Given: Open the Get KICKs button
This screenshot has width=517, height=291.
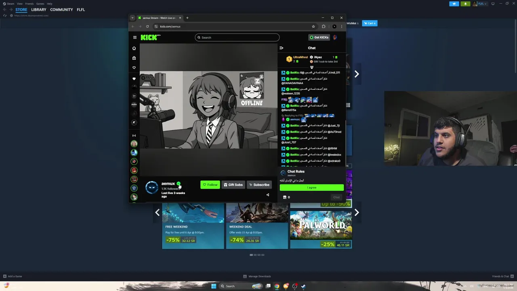Looking at the screenshot, I should click(319, 37).
